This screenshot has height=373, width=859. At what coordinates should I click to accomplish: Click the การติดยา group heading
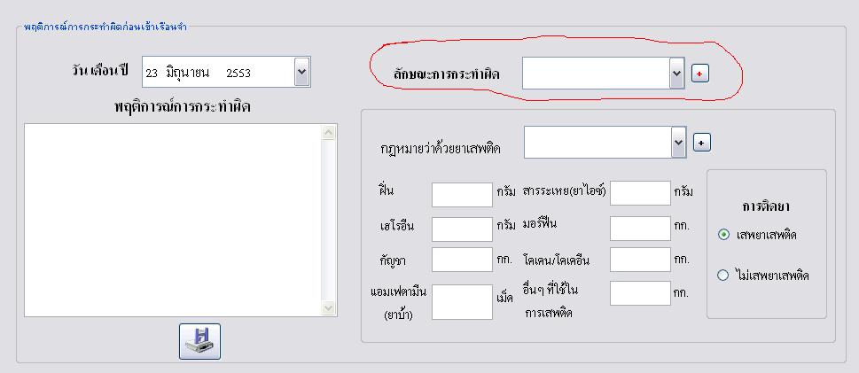pyautogui.click(x=767, y=206)
